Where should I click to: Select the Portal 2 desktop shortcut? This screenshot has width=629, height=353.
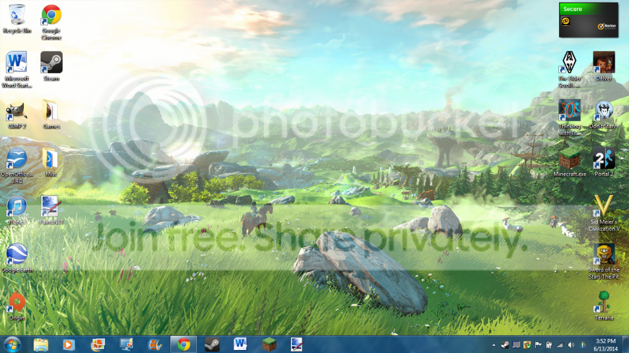coord(604,162)
